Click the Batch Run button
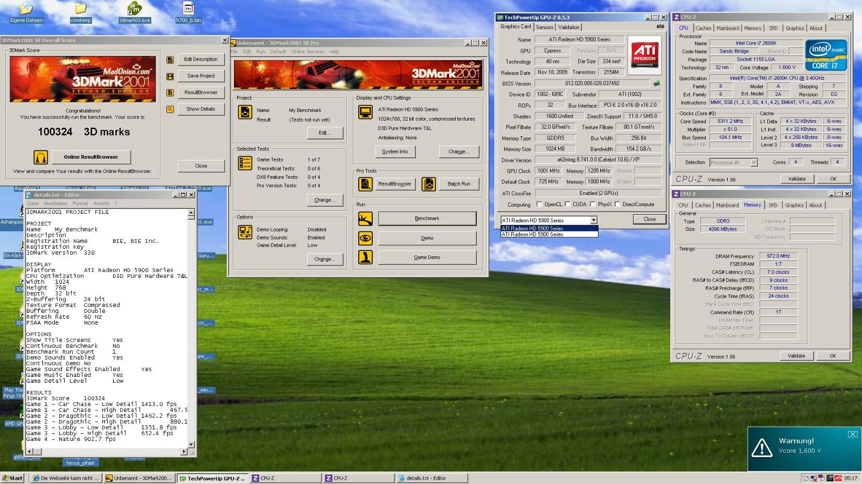862x484 pixels. pos(459,184)
